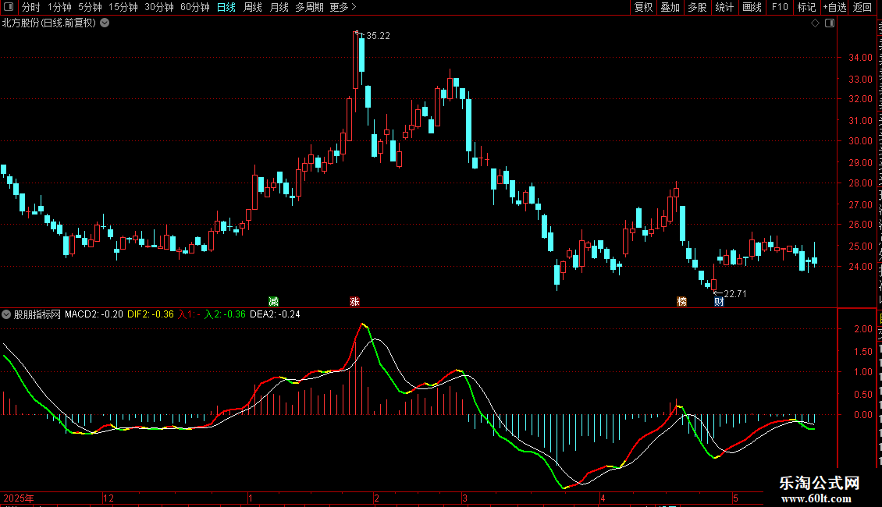Open the 多周期 multi-period view
882x507 pixels.
[x=309, y=7]
